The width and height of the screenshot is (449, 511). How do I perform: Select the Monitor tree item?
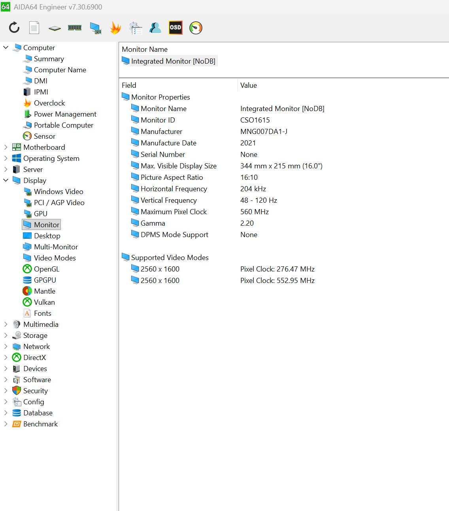(x=42, y=224)
